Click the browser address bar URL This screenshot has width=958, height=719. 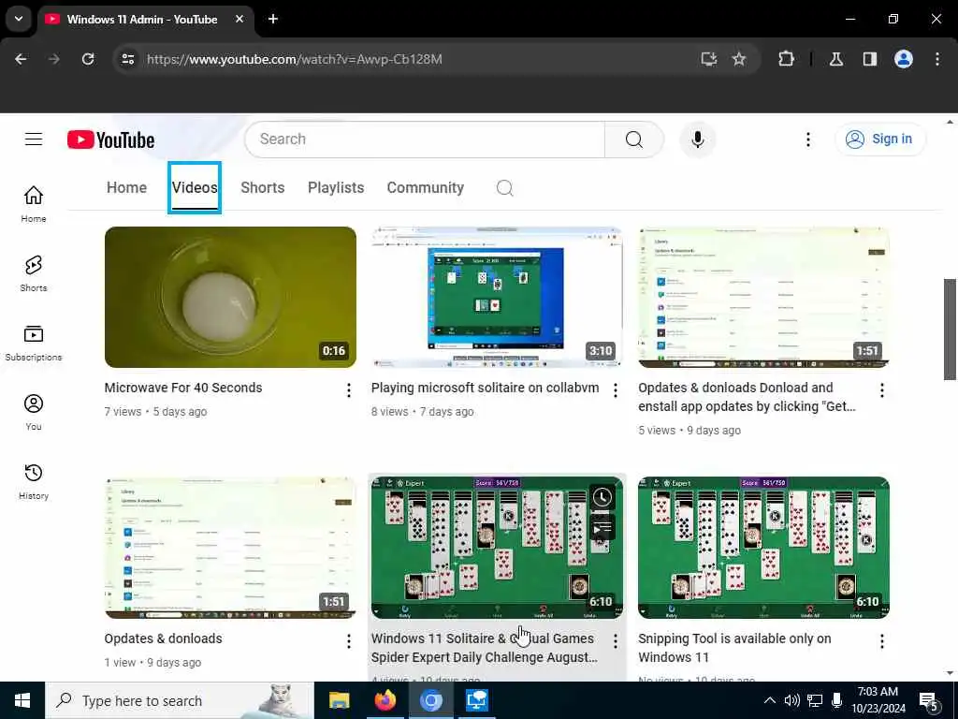295,59
